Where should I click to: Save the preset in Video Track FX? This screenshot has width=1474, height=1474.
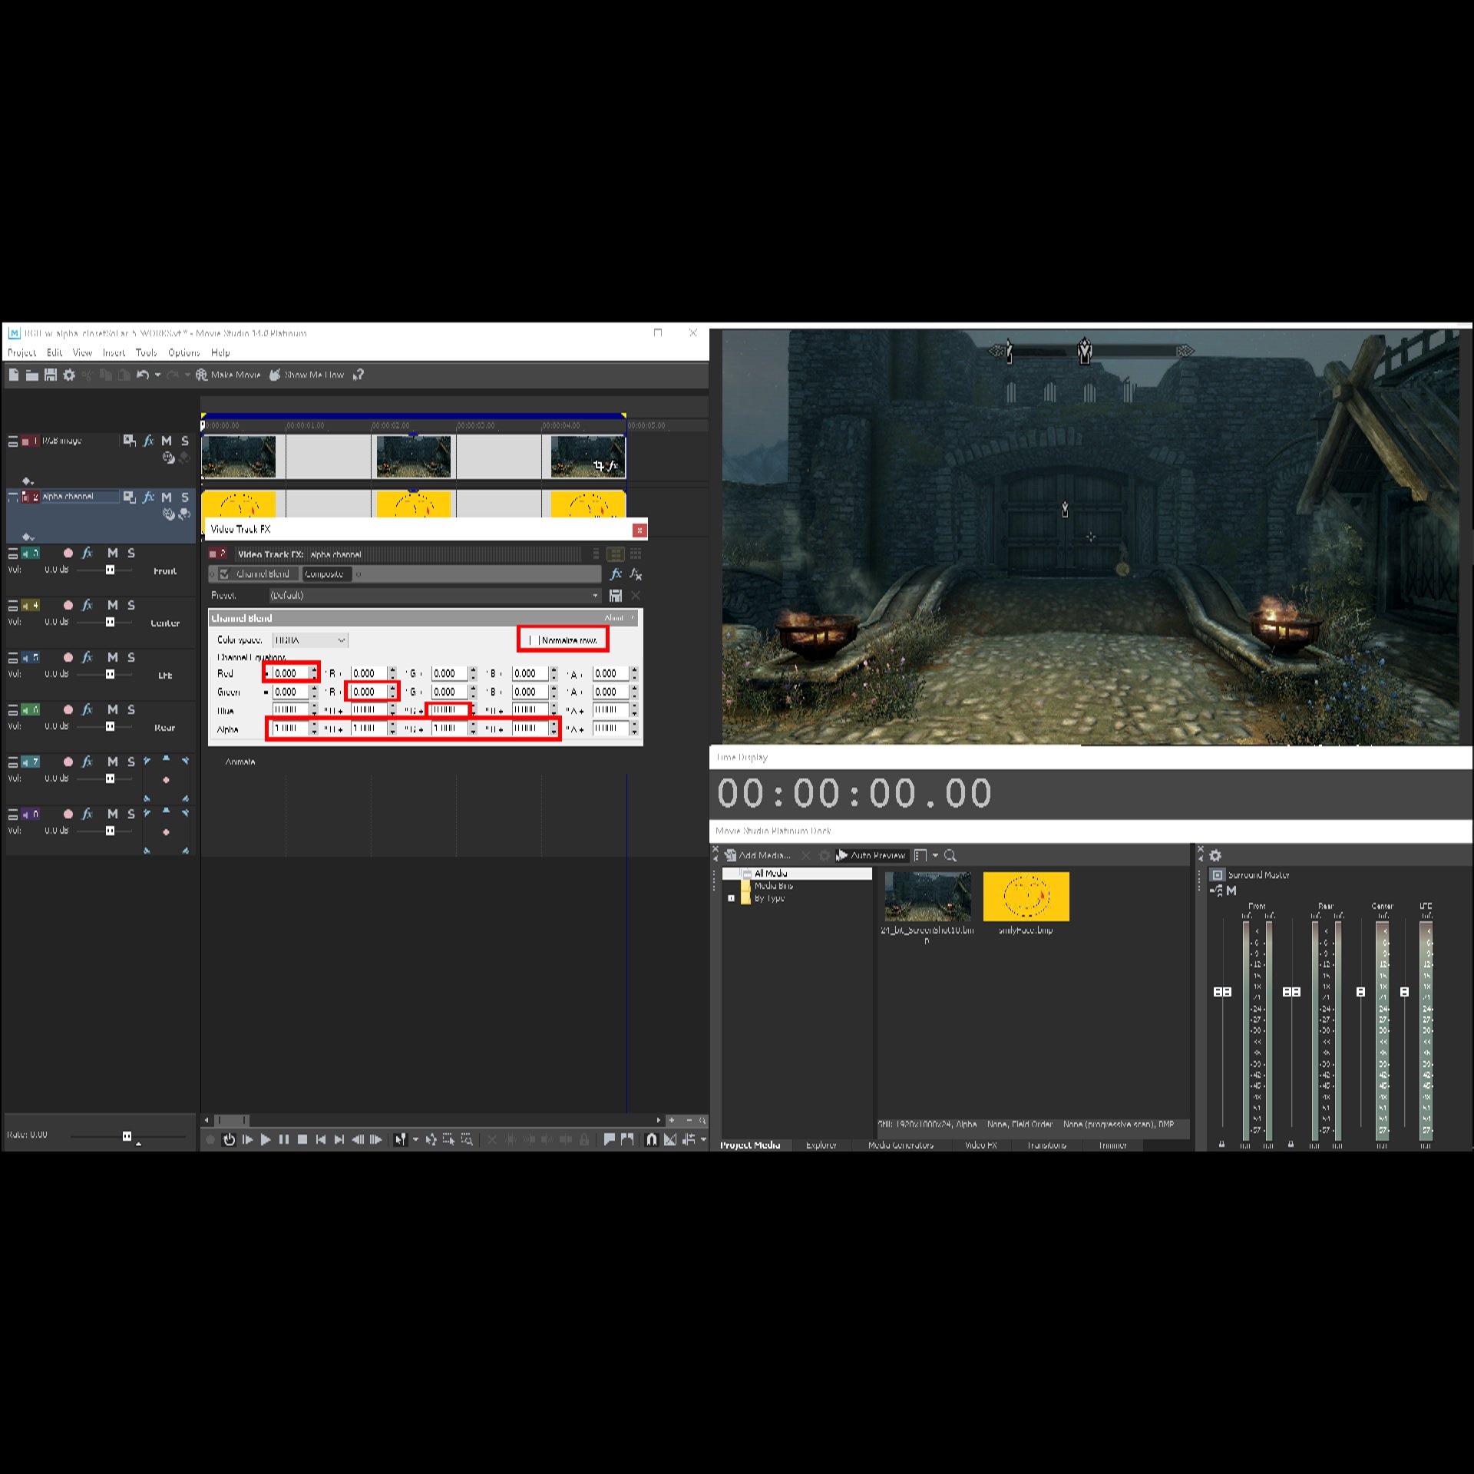[615, 596]
